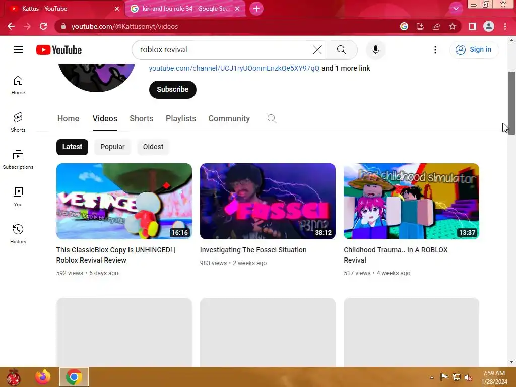Search within the Kattus channel
This screenshot has width=516, height=387.
pyautogui.click(x=272, y=119)
